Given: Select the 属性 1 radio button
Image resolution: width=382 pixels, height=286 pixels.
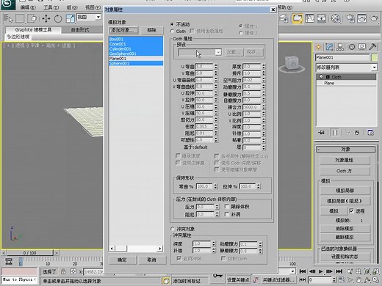Looking at the screenshot, I should click(240, 26).
